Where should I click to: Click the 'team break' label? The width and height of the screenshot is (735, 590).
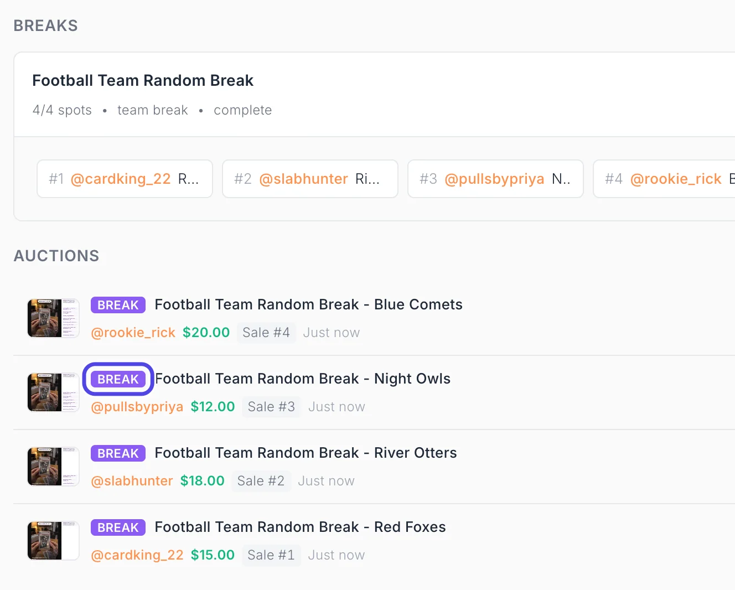[x=153, y=110]
